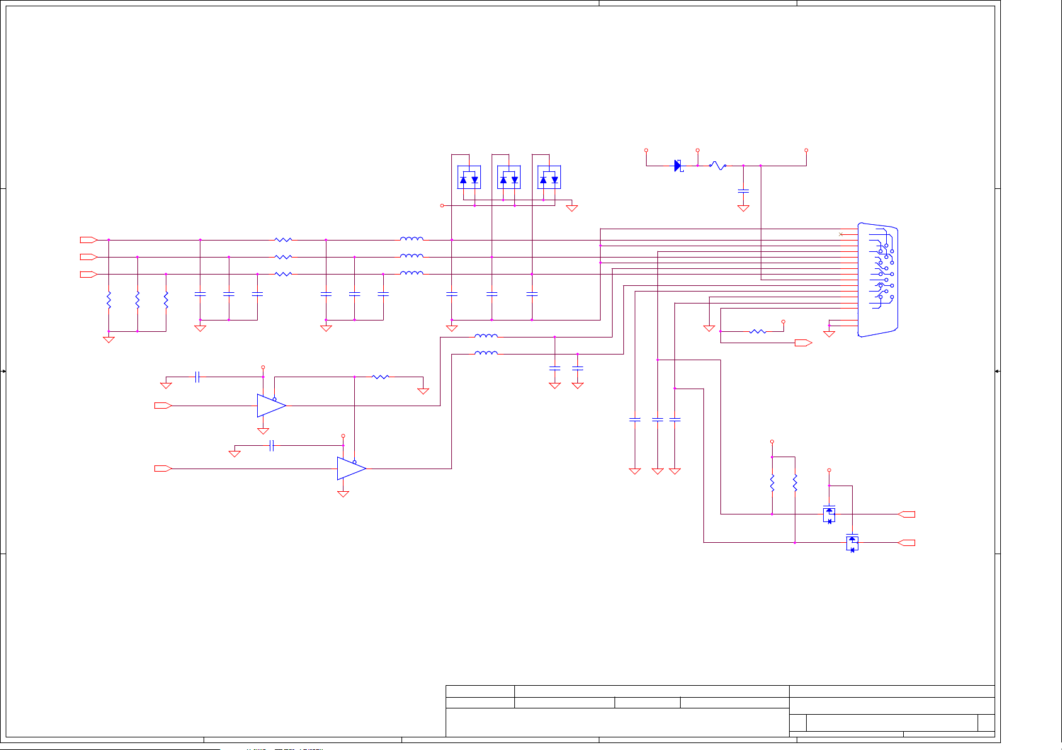1062x750 pixels.
Task: Select the fuse symbol next to the Schottky diode
Action: coord(717,166)
